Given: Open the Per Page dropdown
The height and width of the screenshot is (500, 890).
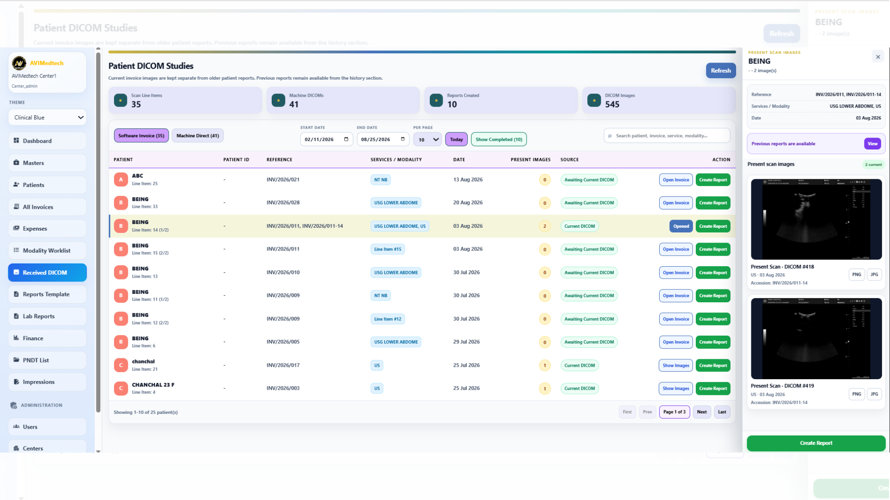Looking at the screenshot, I should 427,139.
